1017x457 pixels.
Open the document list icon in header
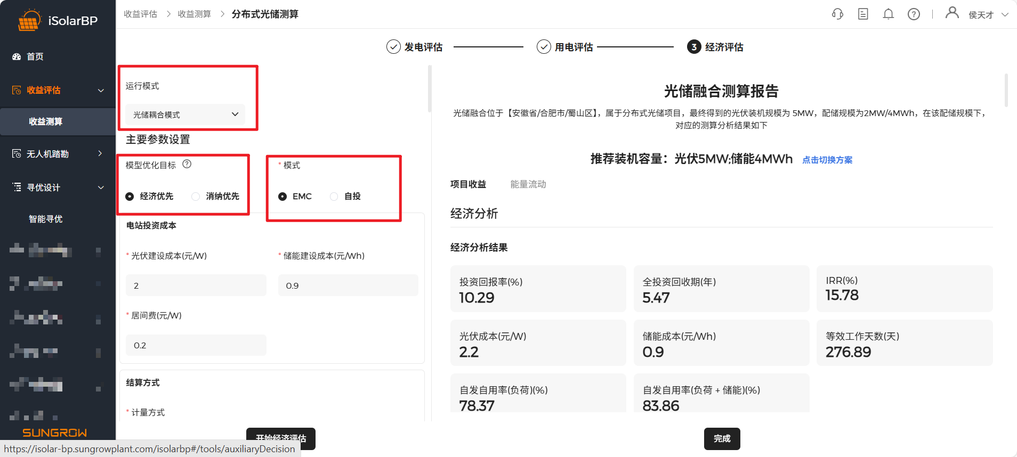point(863,14)
